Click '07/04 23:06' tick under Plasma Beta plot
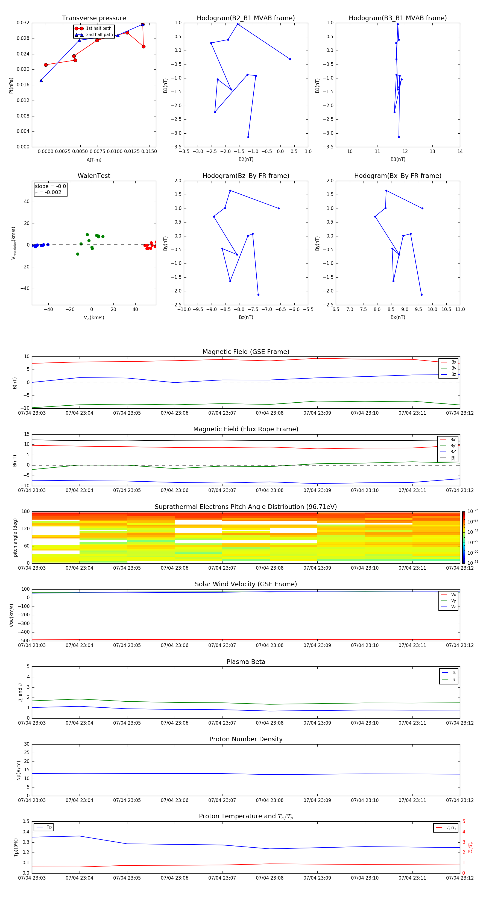 pyautogui.click(x=174, y=724)
